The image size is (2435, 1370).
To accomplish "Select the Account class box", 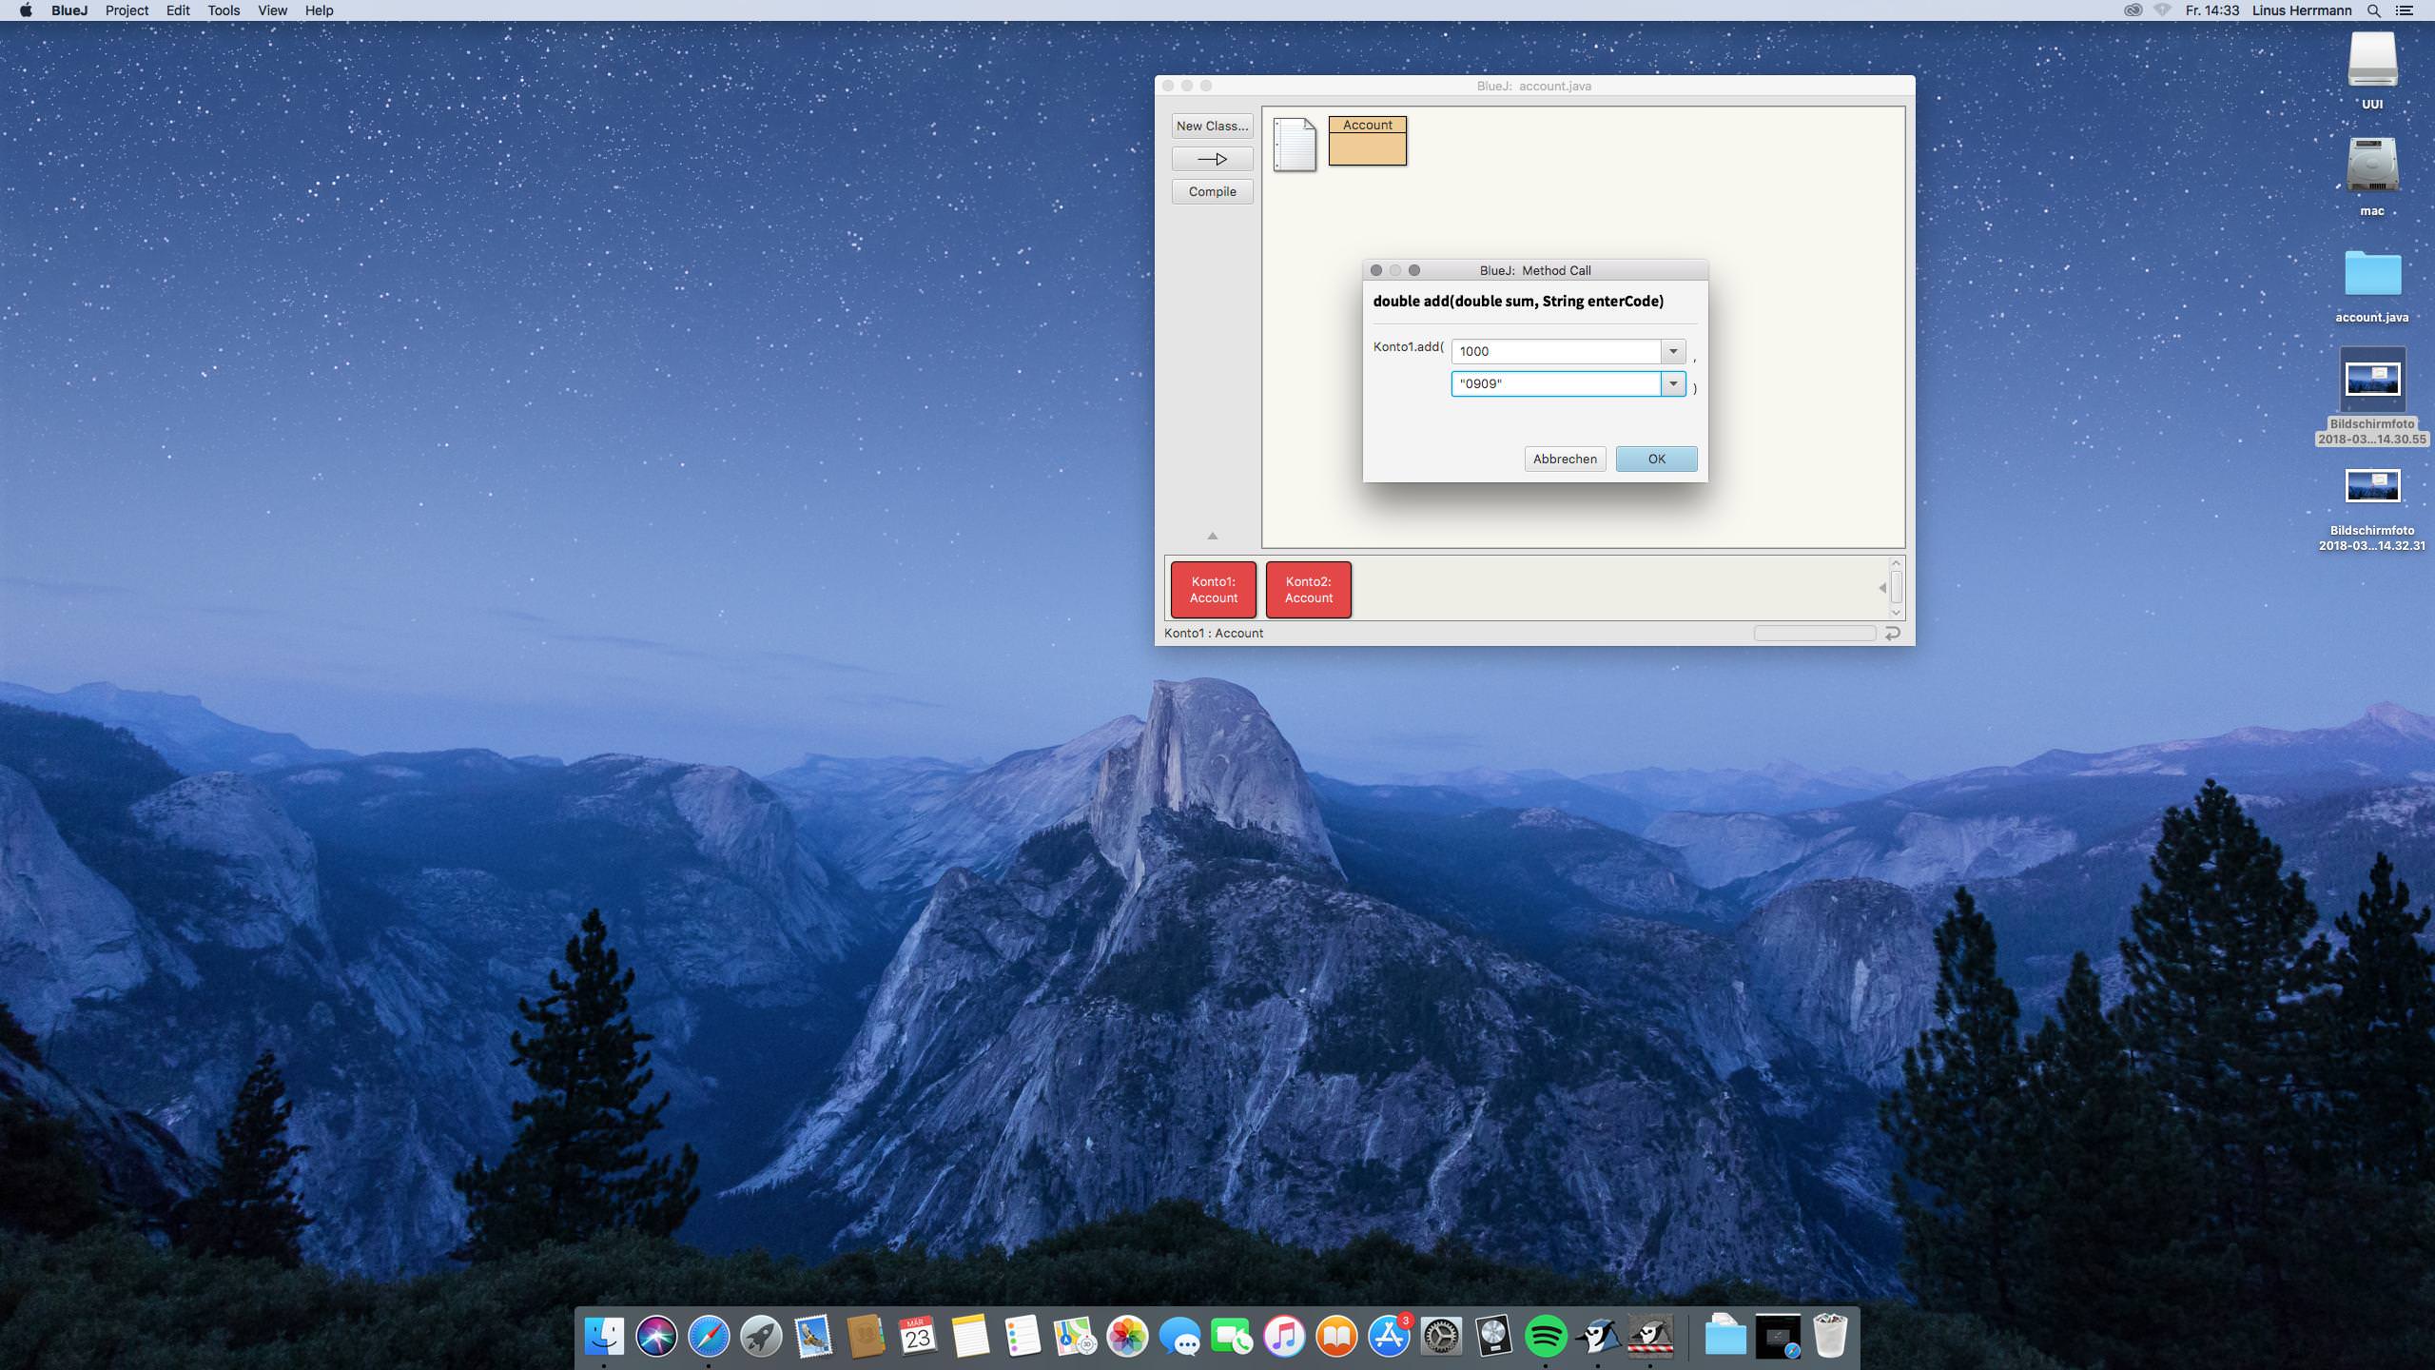I will [1367, 141].
